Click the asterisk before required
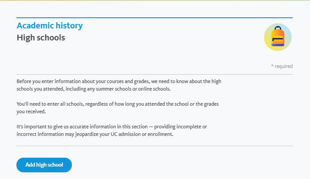The height and width of the screenshot is (179, 310). [x=272, y=66]
